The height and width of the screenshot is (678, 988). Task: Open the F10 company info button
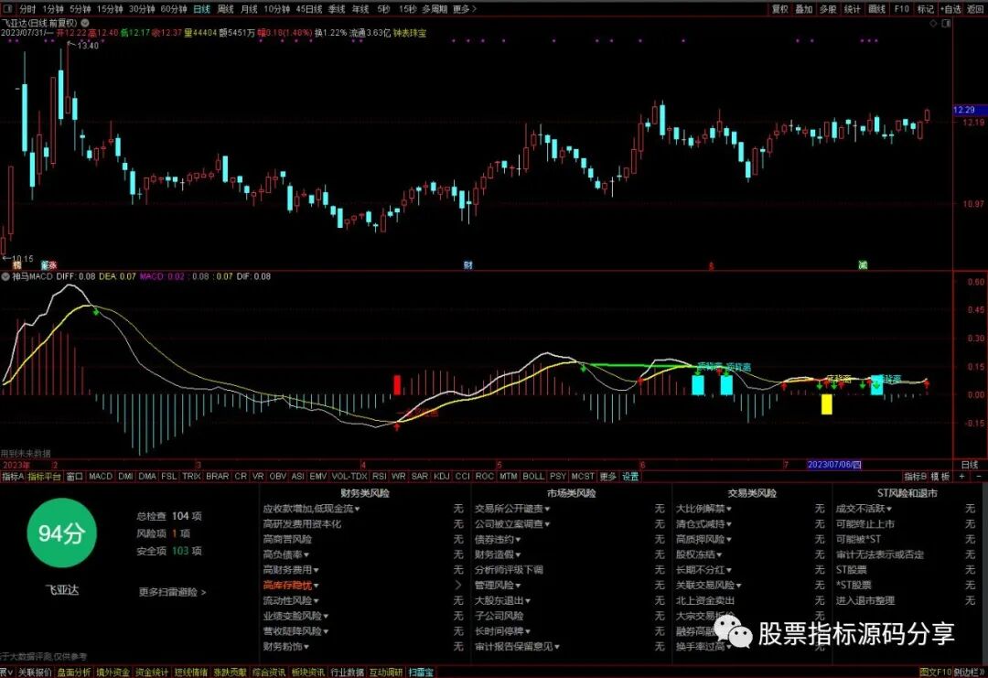coord(902,9)
